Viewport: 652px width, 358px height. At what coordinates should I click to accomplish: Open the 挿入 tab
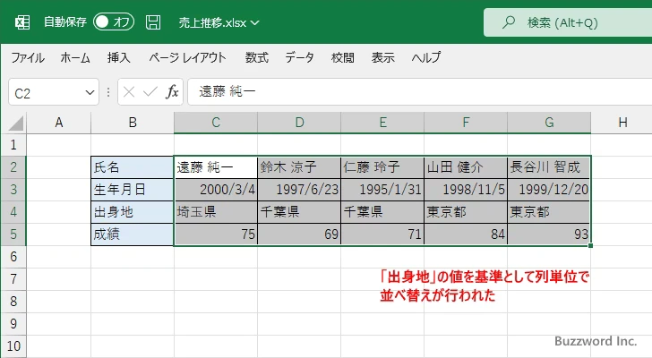118,57
